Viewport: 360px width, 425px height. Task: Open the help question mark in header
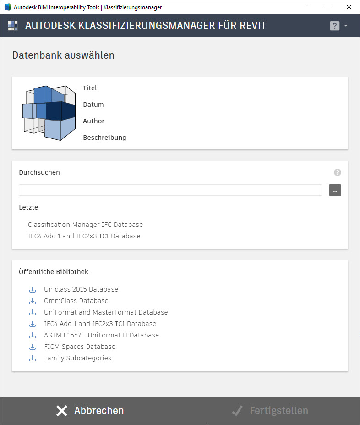pyautogui.click(x=334, y=26)
